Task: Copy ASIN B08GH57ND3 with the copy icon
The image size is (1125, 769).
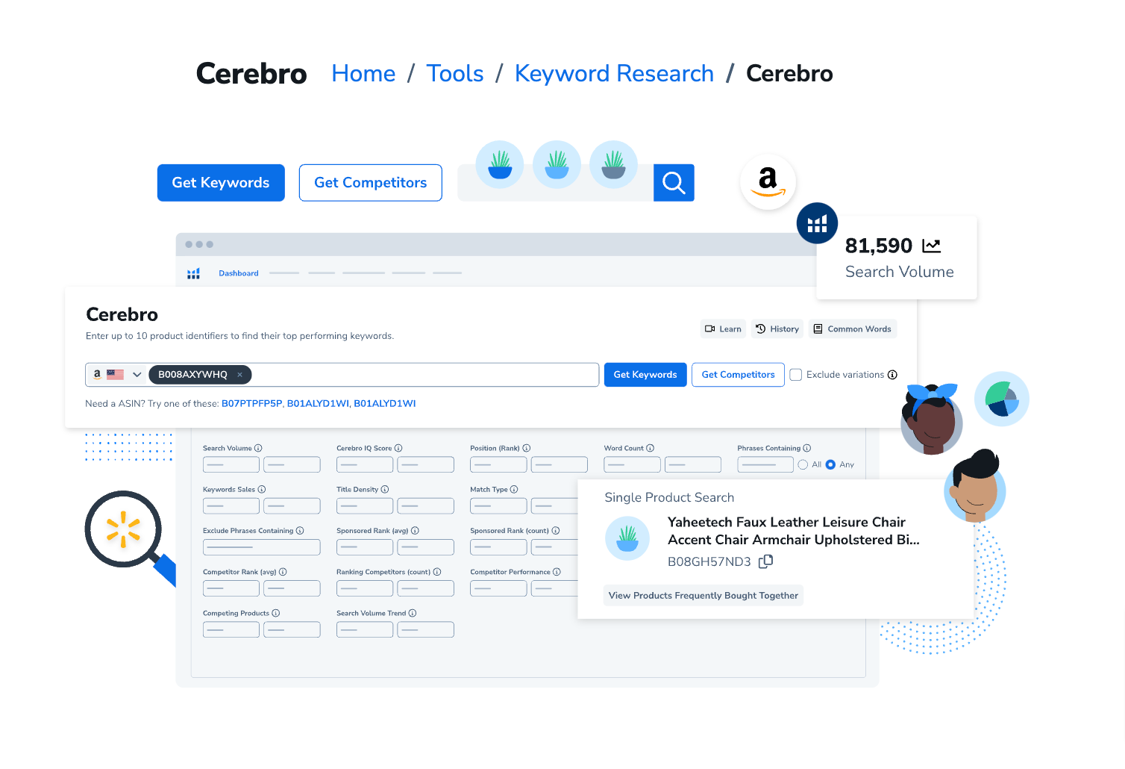Action: point(765,561)
